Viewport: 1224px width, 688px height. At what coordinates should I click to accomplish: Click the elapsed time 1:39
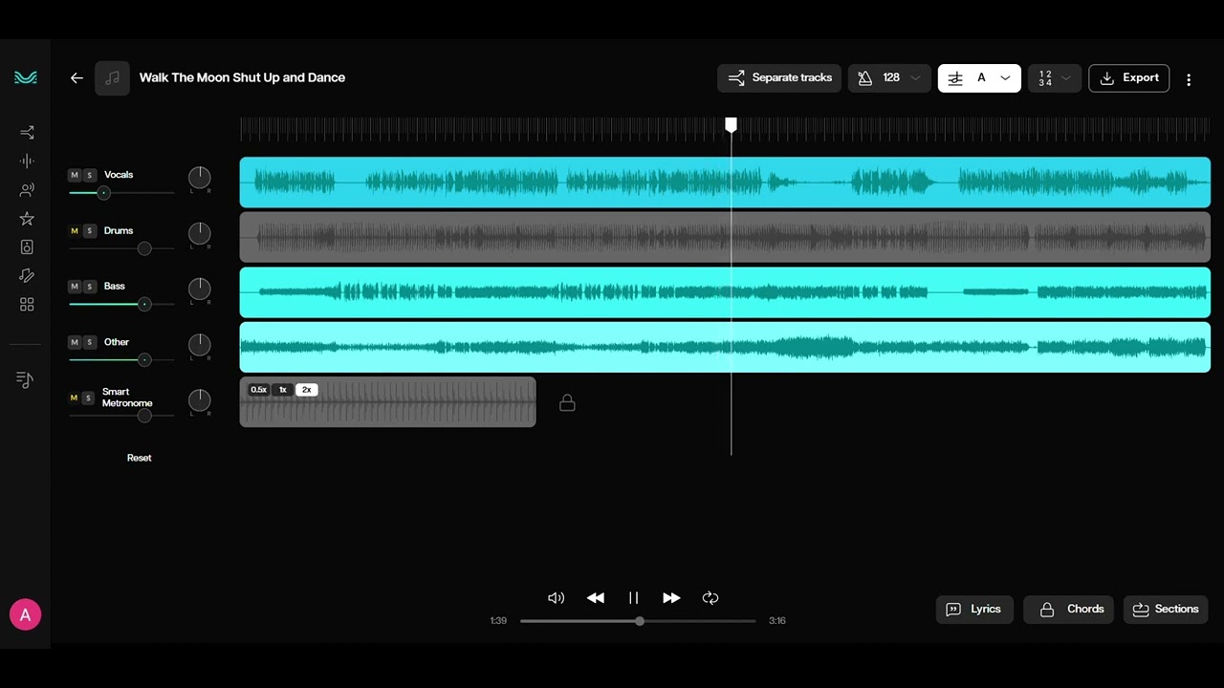(x=498, y=621)
